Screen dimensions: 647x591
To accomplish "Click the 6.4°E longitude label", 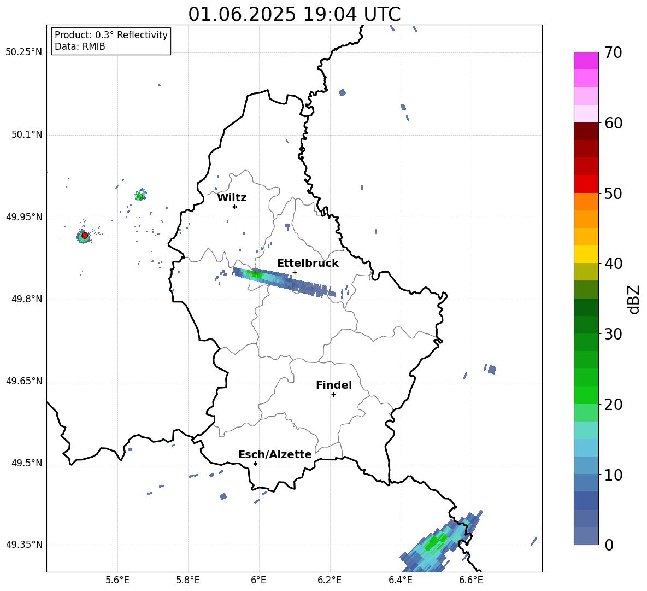I will (x=401, y=580).
